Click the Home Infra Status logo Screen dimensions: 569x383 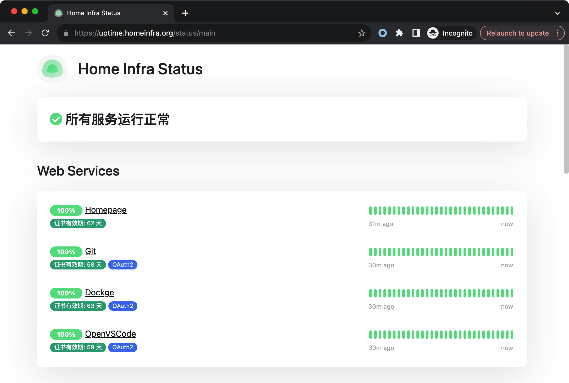53,69
